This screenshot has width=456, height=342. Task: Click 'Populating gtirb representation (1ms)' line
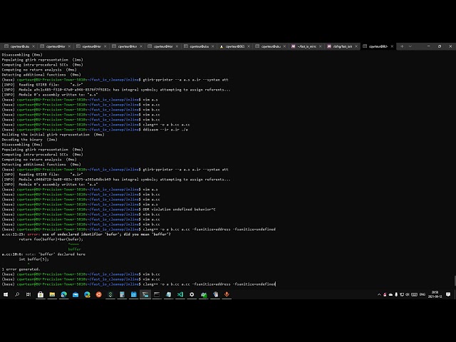pyautogui.click(x=43, y=60)
